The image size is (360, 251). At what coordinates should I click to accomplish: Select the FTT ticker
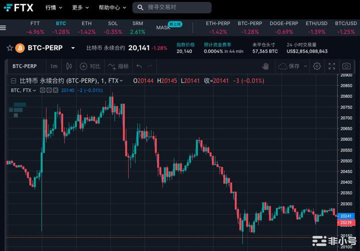point(35,27)
